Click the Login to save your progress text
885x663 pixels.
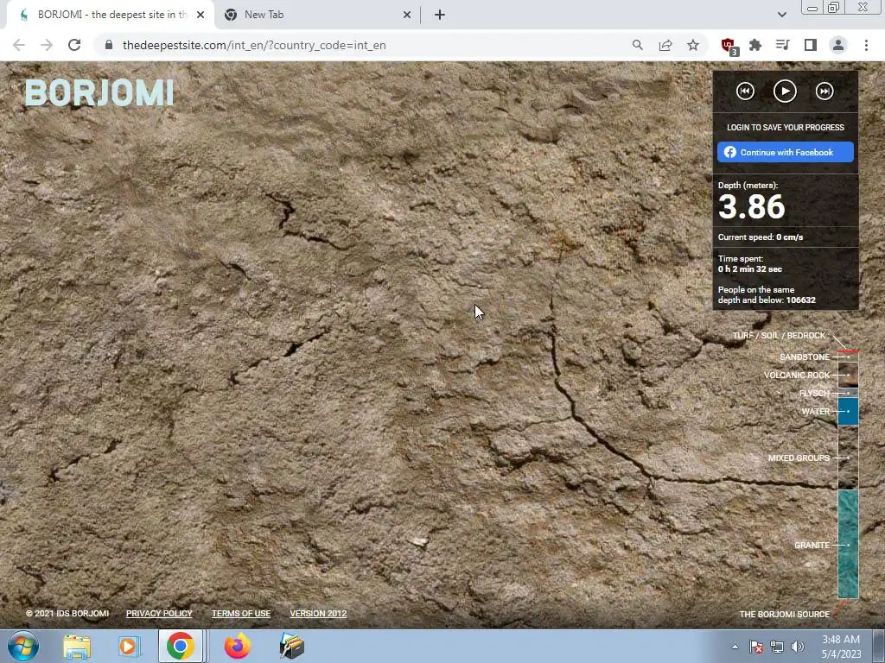(785, 128)
